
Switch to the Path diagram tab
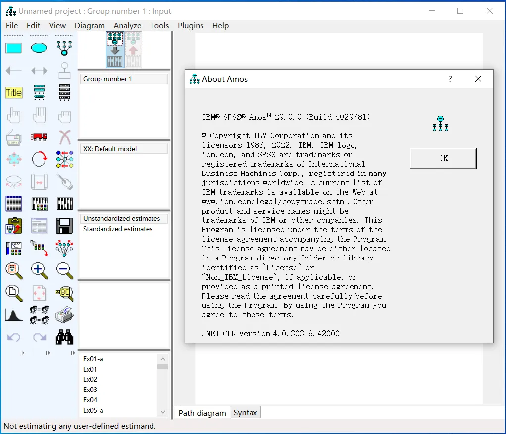(202, 413)
